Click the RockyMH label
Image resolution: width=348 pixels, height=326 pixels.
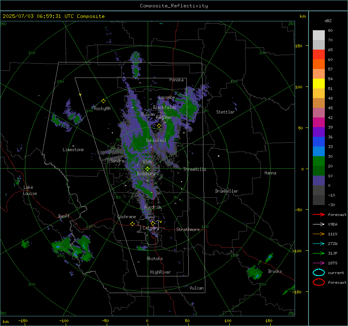[x=102, y=109]
